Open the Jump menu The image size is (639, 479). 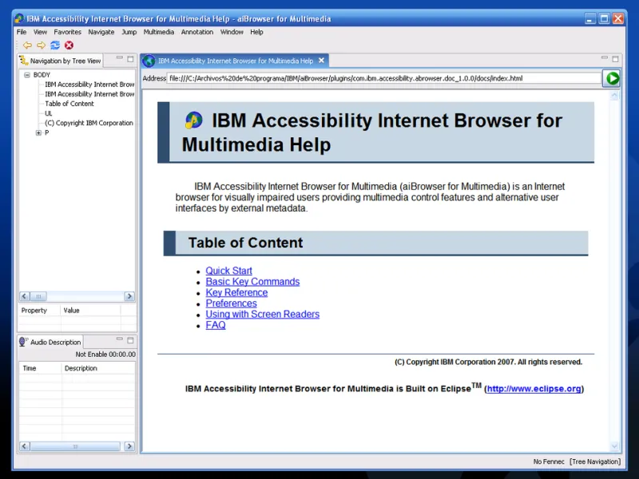coord(129,32)
